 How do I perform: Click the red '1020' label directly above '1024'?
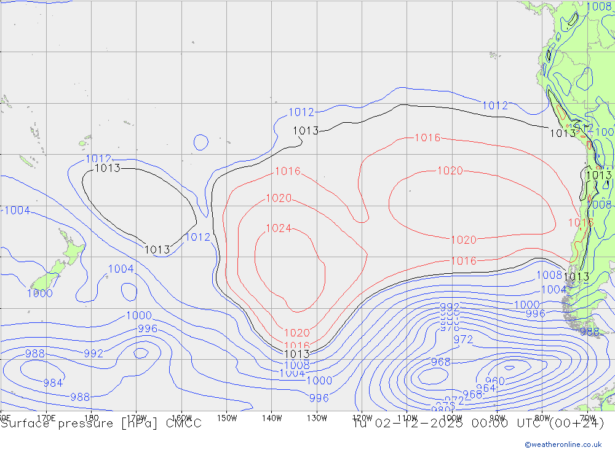[279, 198]
